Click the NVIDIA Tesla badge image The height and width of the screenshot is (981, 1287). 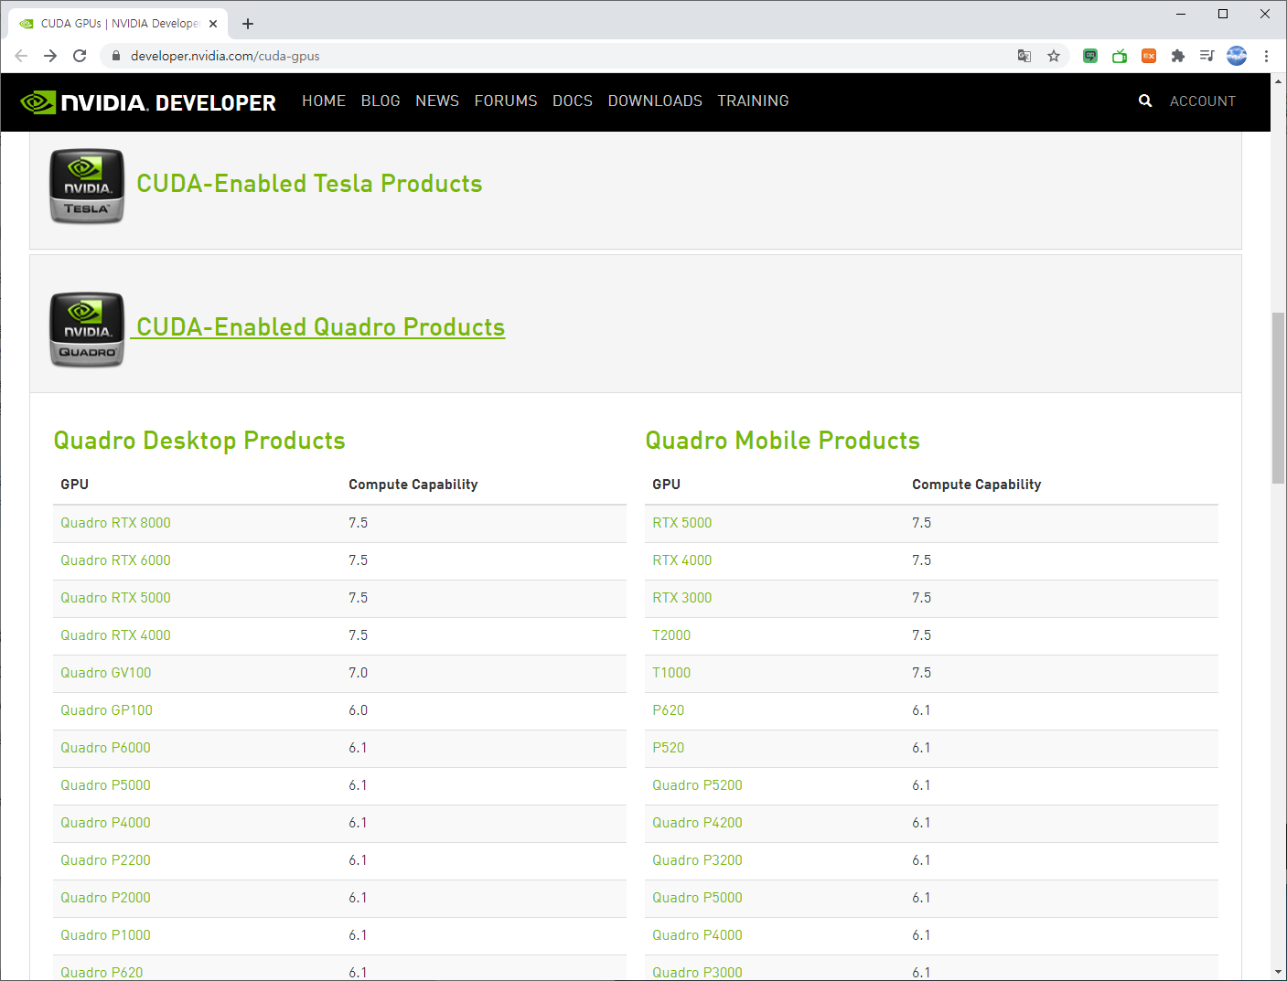(87, 186)
